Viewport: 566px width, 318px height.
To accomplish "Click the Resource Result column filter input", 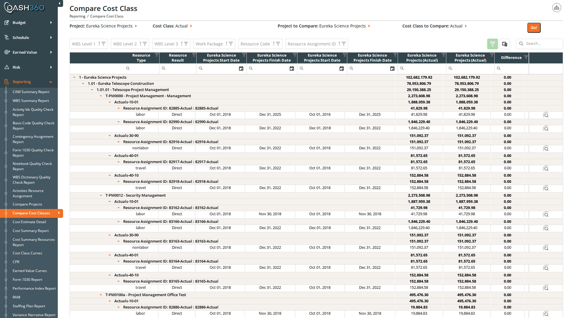I will click(178, 69).
